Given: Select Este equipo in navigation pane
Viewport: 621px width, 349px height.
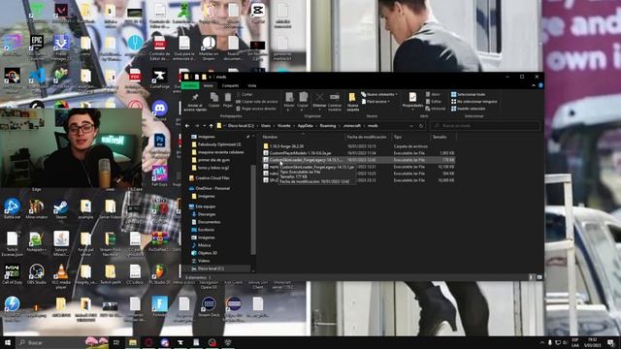Looking at the screenshot, I should (x=203, y=206).
